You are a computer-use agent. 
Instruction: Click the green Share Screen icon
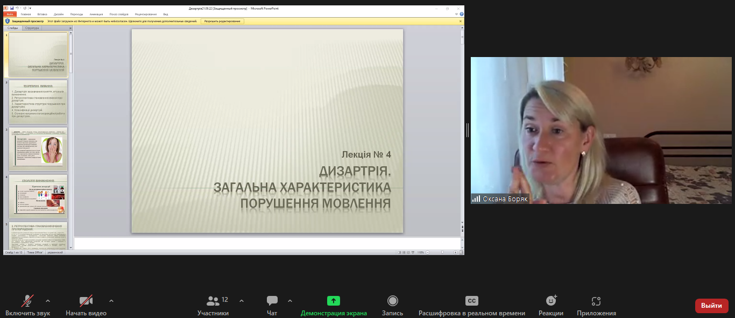[334, 301]
